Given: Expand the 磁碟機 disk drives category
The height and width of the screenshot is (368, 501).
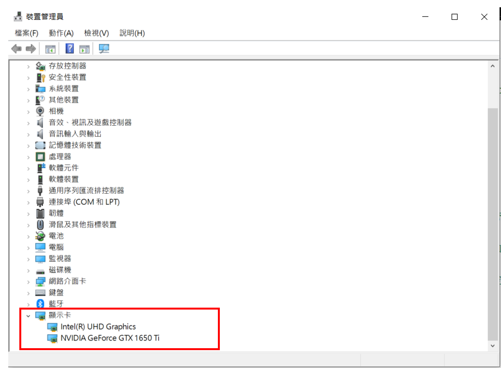Looking at the screenshot, I should coord(28,270).
